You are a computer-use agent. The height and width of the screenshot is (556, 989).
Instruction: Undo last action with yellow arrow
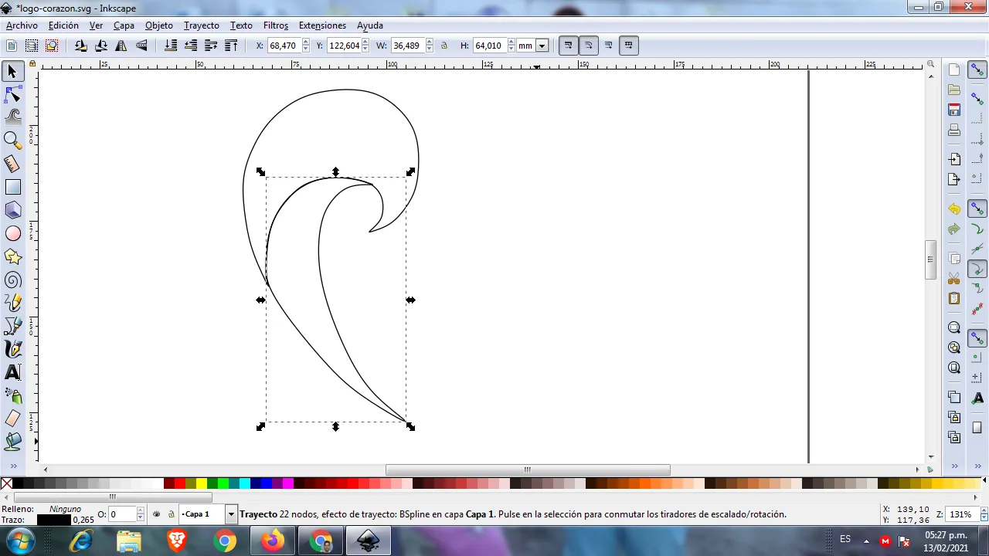[954, 209]
